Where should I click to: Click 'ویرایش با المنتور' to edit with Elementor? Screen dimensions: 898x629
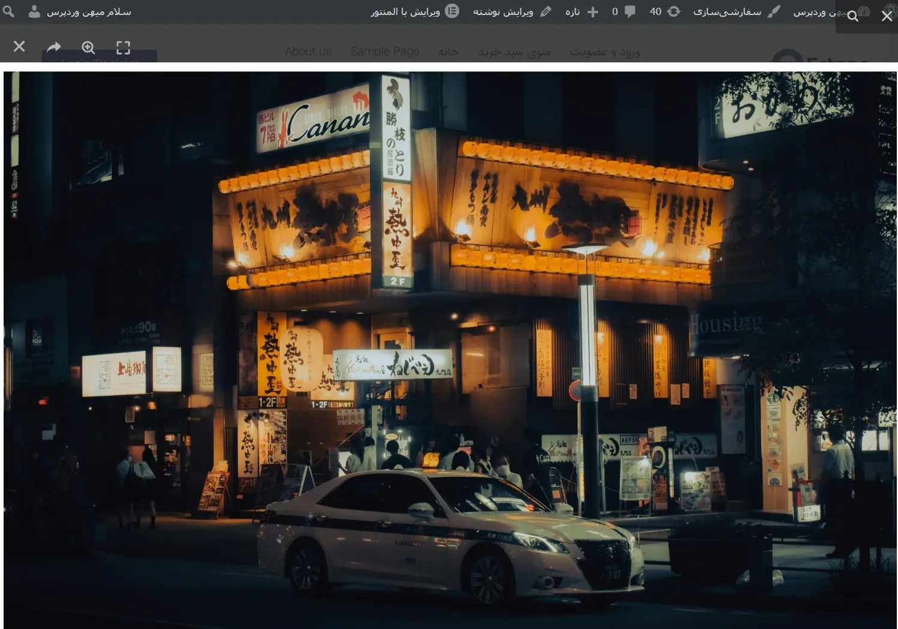click(x=414, y=11)
